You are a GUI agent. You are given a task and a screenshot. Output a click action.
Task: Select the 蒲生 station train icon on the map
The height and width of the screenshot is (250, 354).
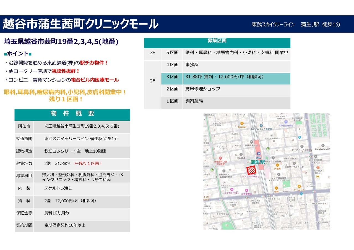point(259,154)
